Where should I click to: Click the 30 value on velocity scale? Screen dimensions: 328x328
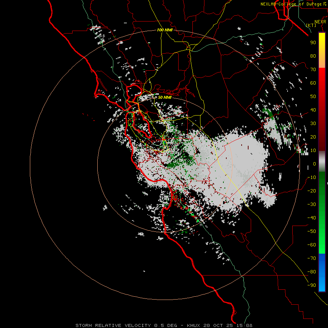(313, 124)
